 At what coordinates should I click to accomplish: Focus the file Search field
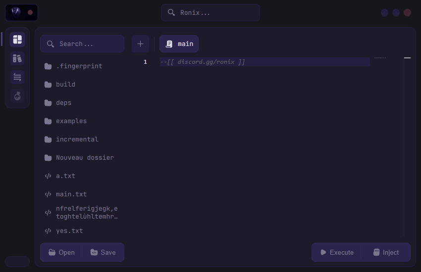click(82, 44)
